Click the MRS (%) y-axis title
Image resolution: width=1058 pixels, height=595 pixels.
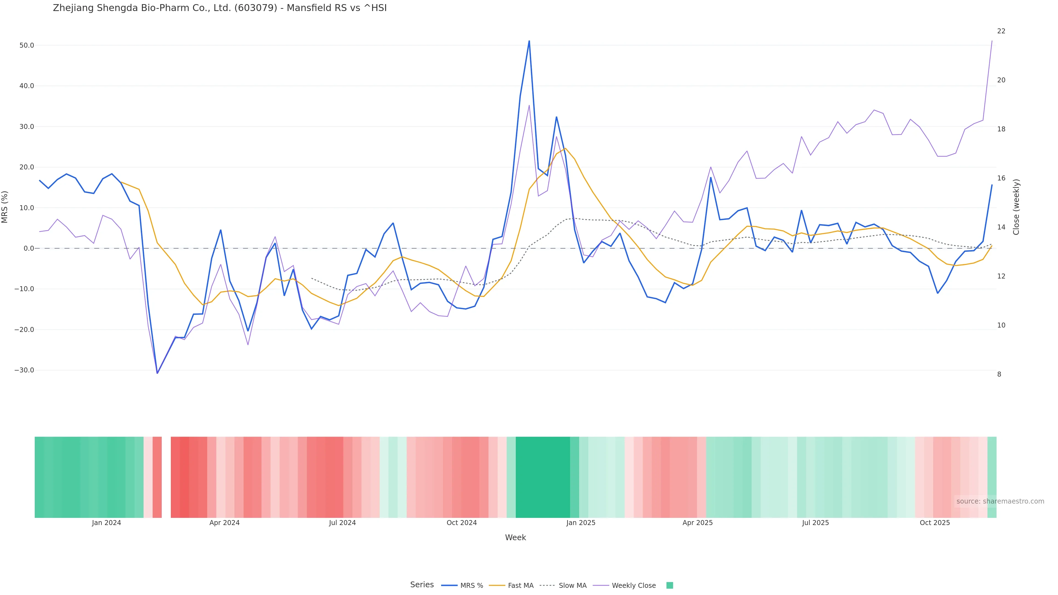[x=5, y=207]
